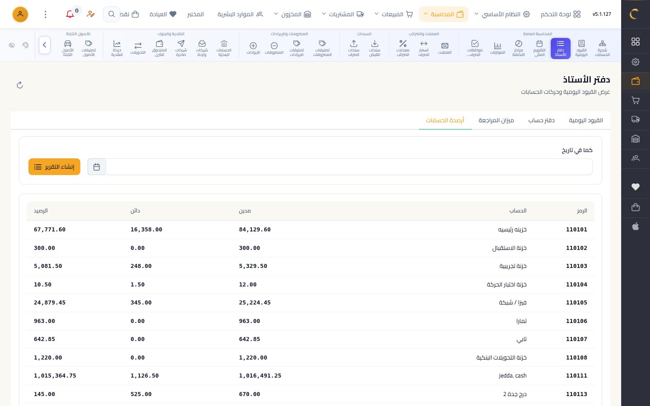Open the calendar date picker button
Viewport: 650px width, 406px height.
[x=97, y=167]
